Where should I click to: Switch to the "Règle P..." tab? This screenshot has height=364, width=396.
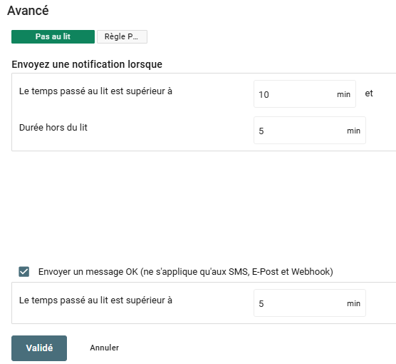[x=122, y=36]
